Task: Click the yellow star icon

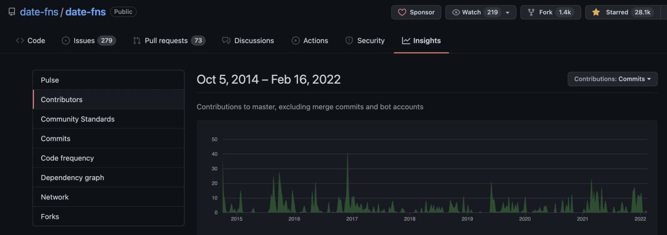Action: click(x=596, y=12)
